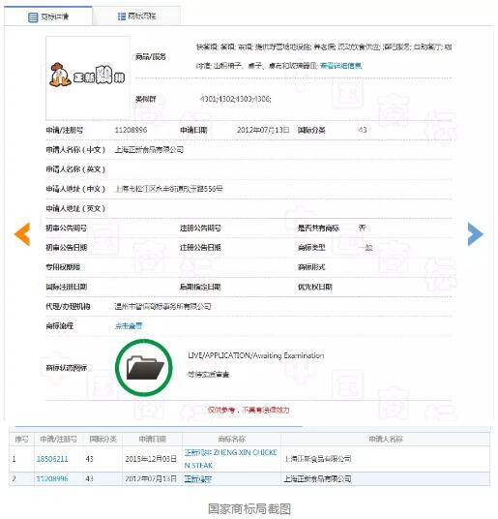Click 申请日期 column header in table
498x519 pixels.
(x=152, y=440)
